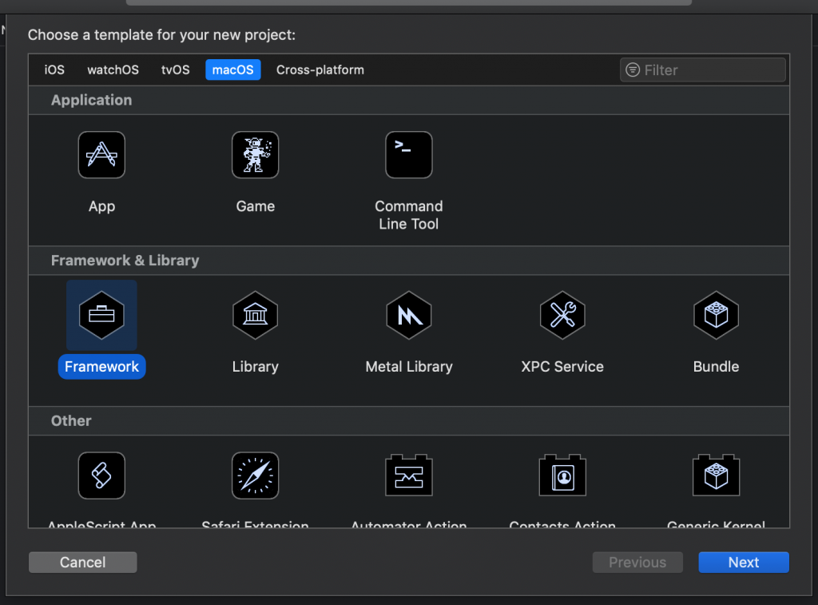Open the tvOS platform tab

tap(175, 70)
